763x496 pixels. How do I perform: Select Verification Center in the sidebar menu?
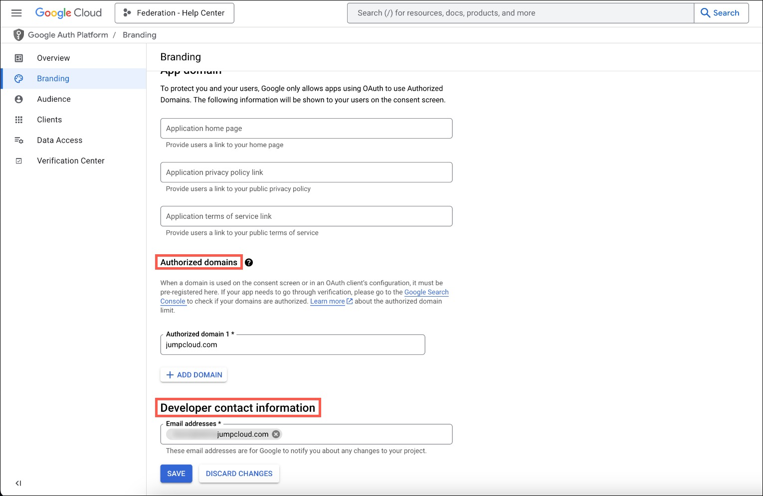[70, 161]
